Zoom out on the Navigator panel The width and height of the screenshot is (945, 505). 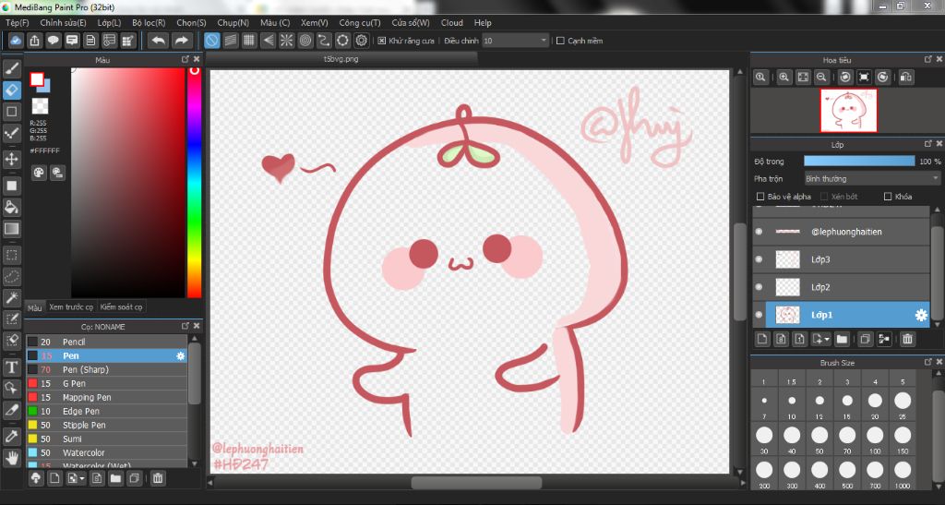[821, 78]
